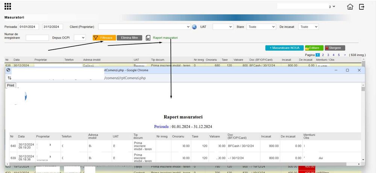Expand the UAT dropdown

tap(223, 27)
